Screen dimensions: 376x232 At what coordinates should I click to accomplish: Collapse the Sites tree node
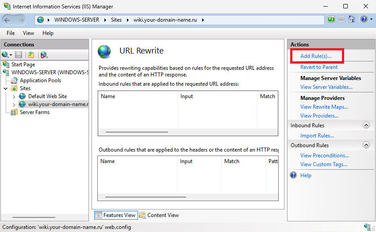[5, 88]
